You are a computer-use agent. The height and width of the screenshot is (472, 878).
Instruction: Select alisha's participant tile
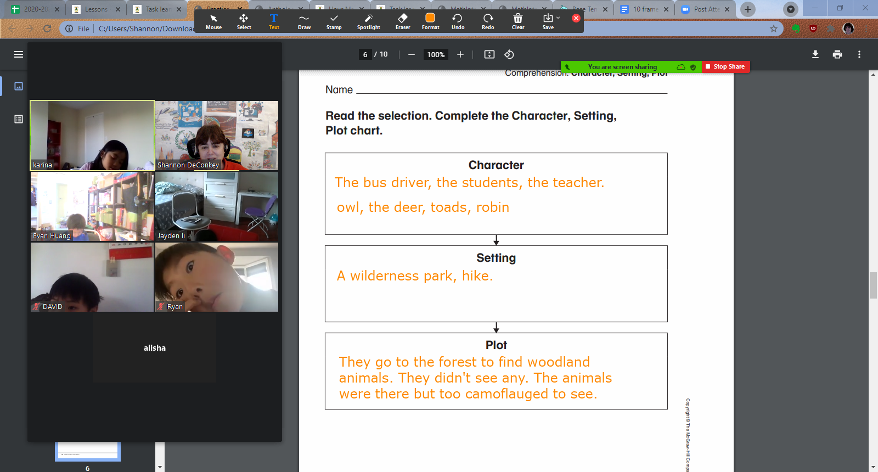click(155, 348)
